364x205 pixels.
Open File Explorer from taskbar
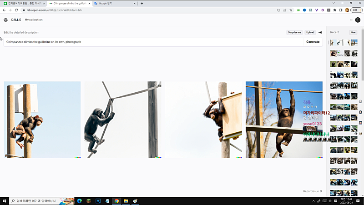point(126,201)
